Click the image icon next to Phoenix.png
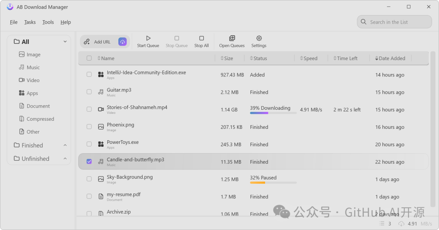The height and width of the screenshot is (230, 439). 101,127
